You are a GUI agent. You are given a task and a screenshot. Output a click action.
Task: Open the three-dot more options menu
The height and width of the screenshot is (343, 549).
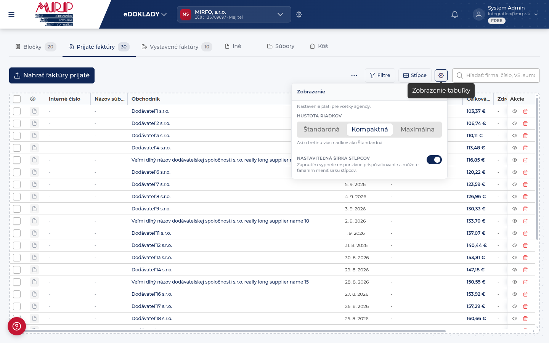(354, 75)
